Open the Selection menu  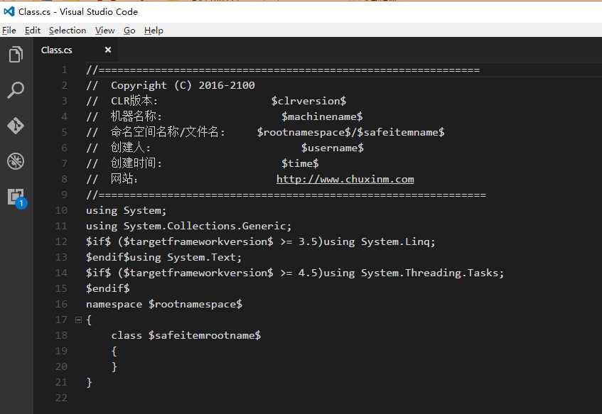(68, 31)
